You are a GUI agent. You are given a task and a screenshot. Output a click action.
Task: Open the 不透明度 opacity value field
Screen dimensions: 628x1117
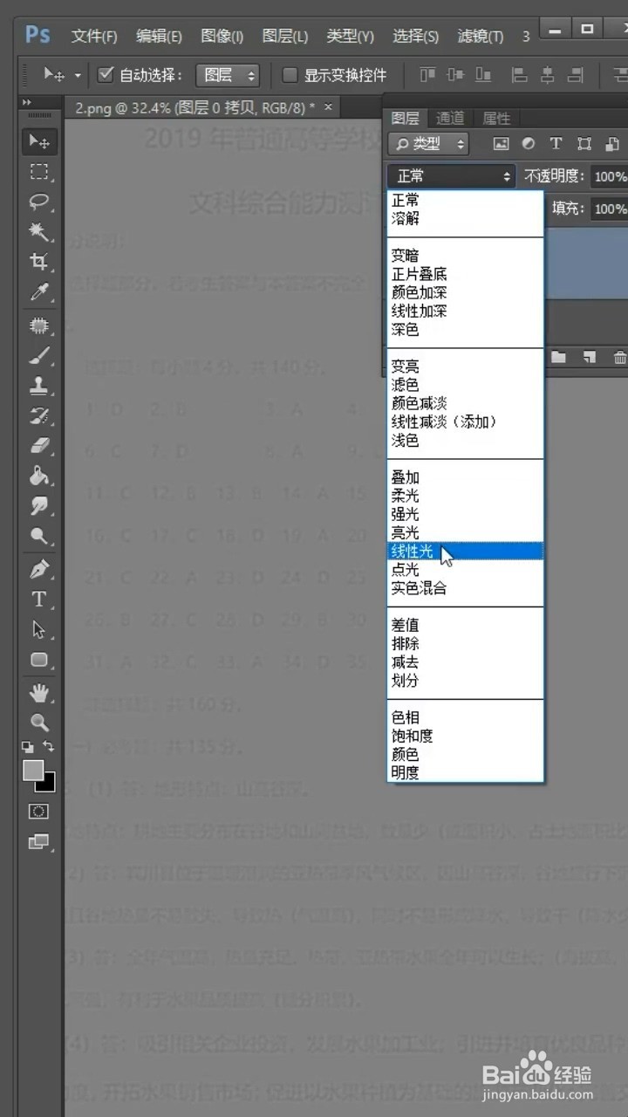click(x=610, y=176)
